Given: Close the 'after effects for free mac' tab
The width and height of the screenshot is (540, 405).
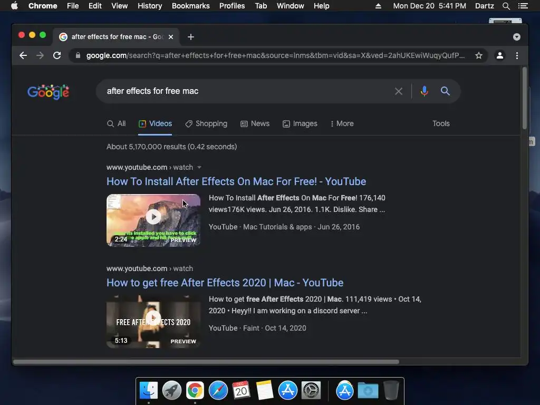Looking at the screenshot, I should pyautogui.click(x=171, y=37).
